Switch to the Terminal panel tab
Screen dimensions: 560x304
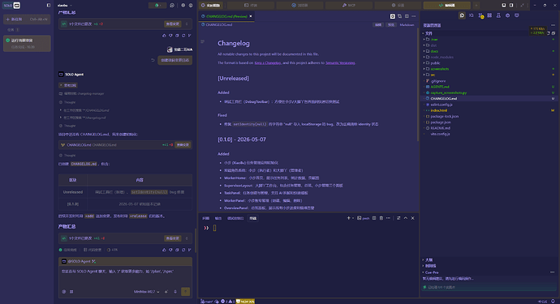(x=253, y=218)
